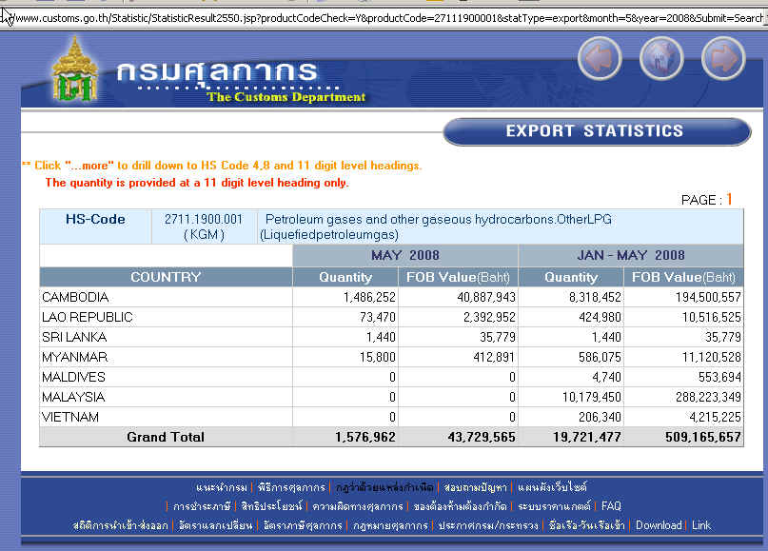Open the แนะนำกรม footer link
This screenshot has width=768, height=551.
[222, 487]
